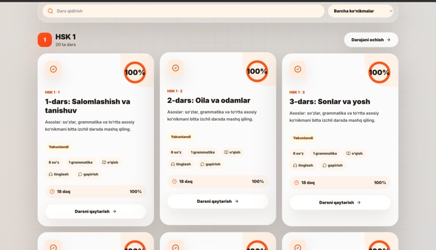Image resolution: width=436 pixels, height=250 pixels.
Task: Click 100% progress ring on 1-dars card
Action: click(x=135, y=73)
